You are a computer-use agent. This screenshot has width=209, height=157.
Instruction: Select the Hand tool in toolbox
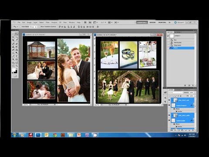click(x=13, y=66)
